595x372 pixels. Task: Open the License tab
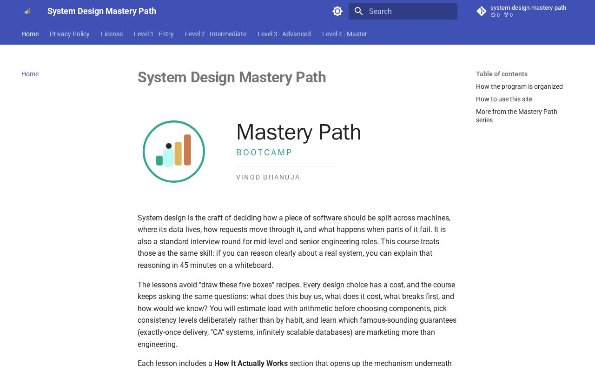pos(112,34)
